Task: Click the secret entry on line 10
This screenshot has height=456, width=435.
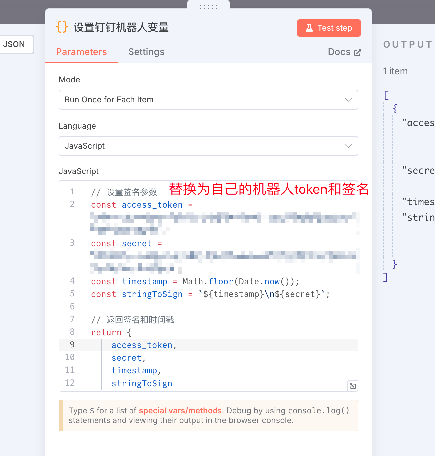Action: [127, 358]
